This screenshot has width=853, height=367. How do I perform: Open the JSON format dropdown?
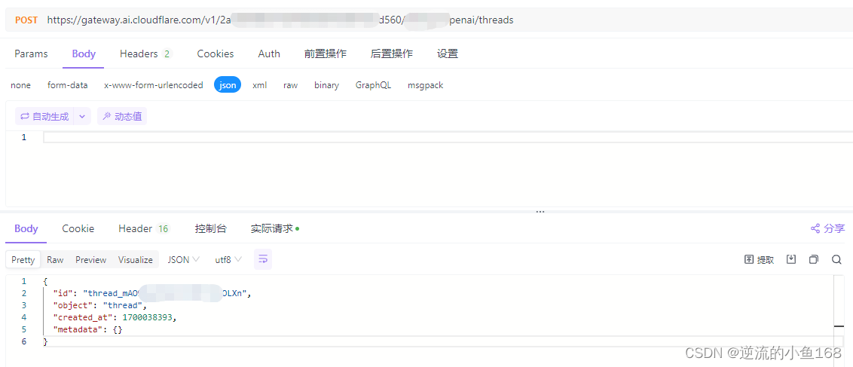pos(183,260)
